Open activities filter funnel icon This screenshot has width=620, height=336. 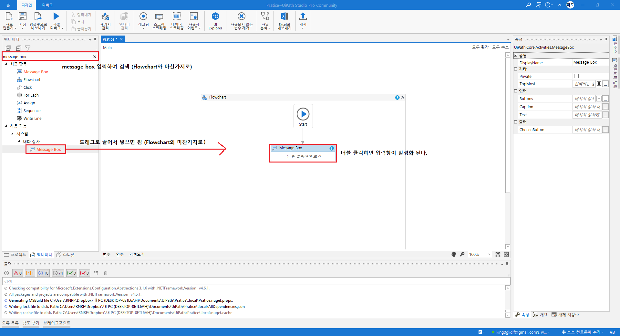28,48
